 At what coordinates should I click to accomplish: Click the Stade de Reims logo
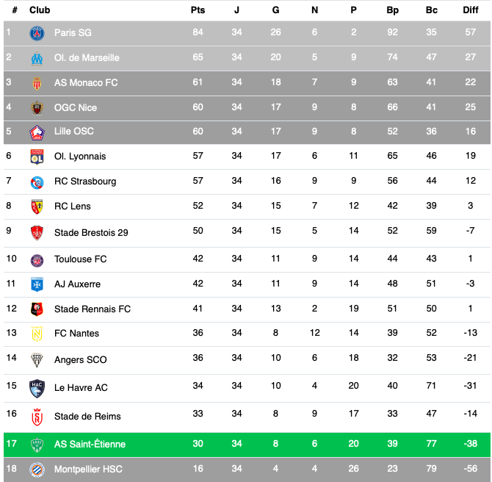(37, 417)
